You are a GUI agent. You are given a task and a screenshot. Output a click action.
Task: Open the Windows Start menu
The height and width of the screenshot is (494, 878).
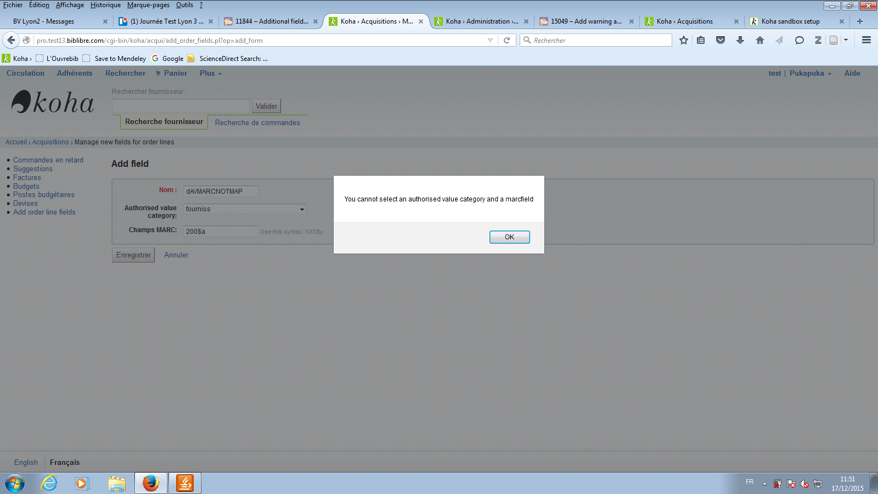click(15, 483)
